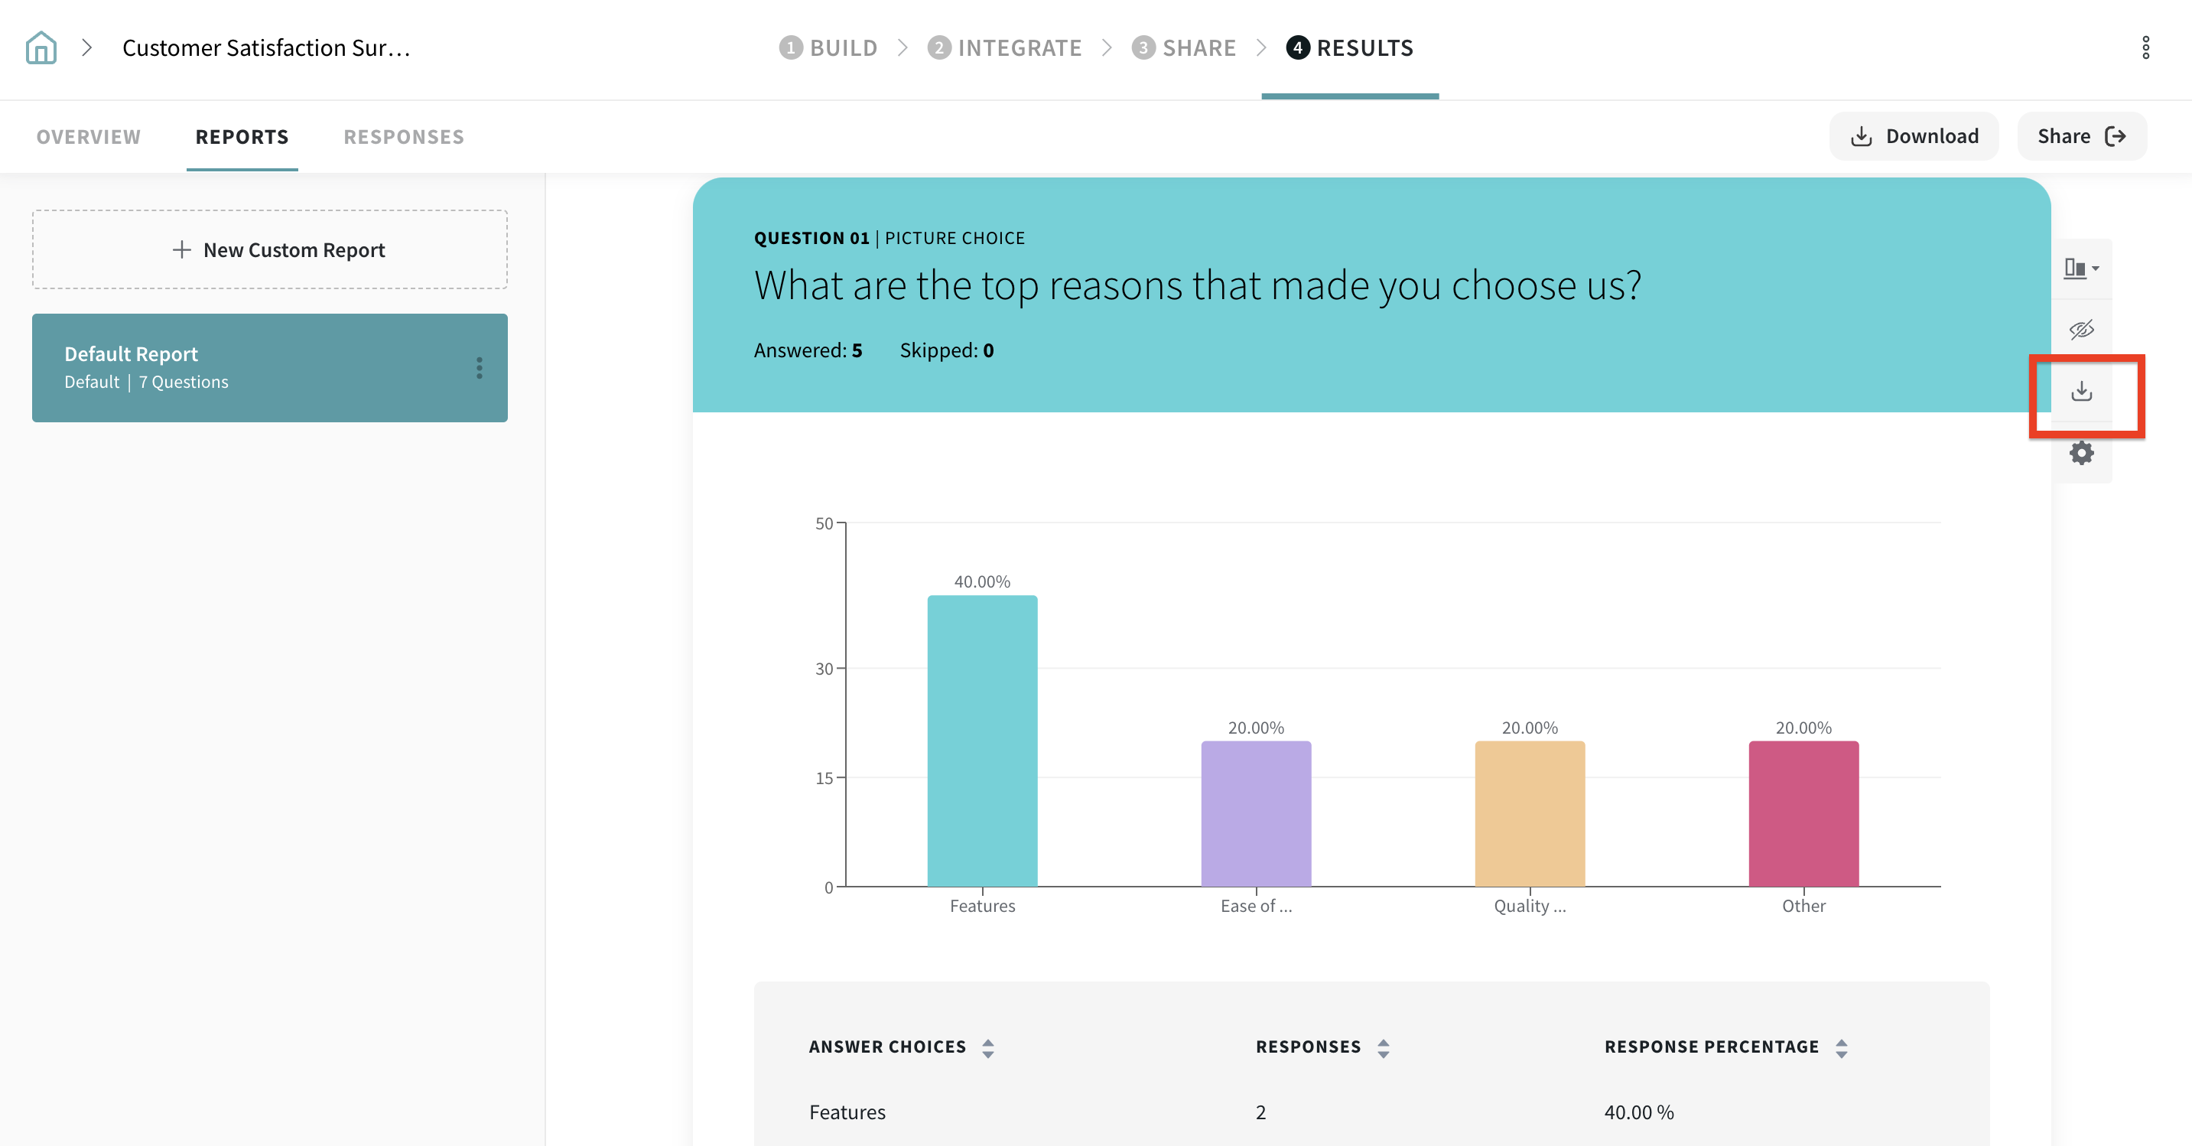The image size is (2192, 1146).
Task: Download this question's chart
Action: click(x=2081, y=392)
